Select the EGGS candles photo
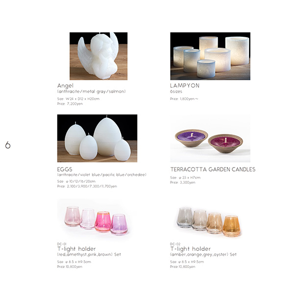The height and width of the screenshot is (294, 294). click(97, 138)
